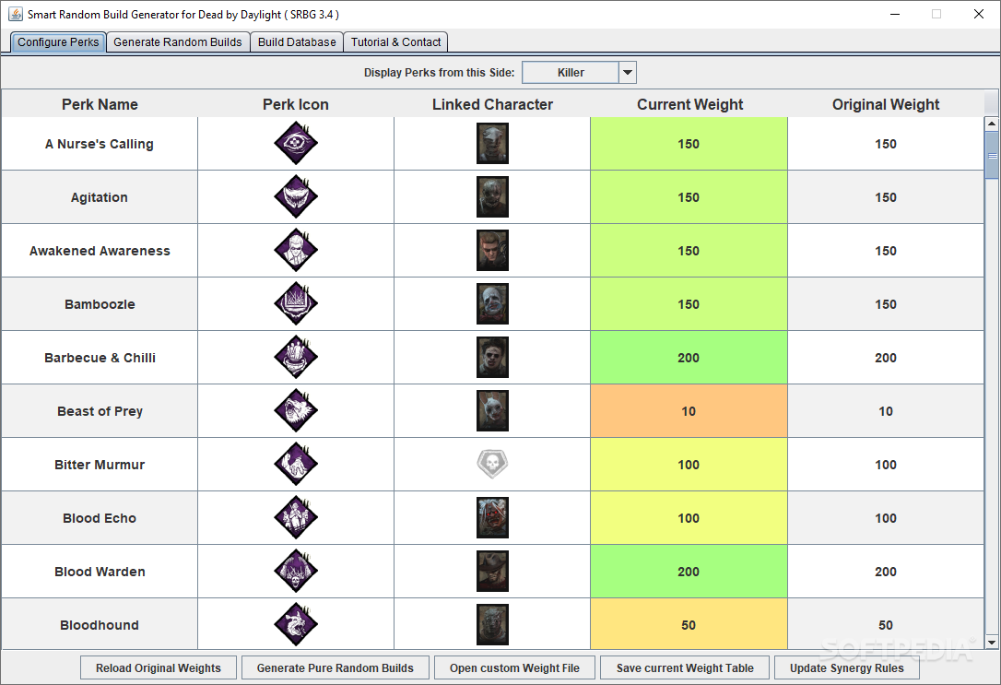This screenshot has height=685, width=1001.
Task: Click Open custom Weight File button
Action: 514,667
